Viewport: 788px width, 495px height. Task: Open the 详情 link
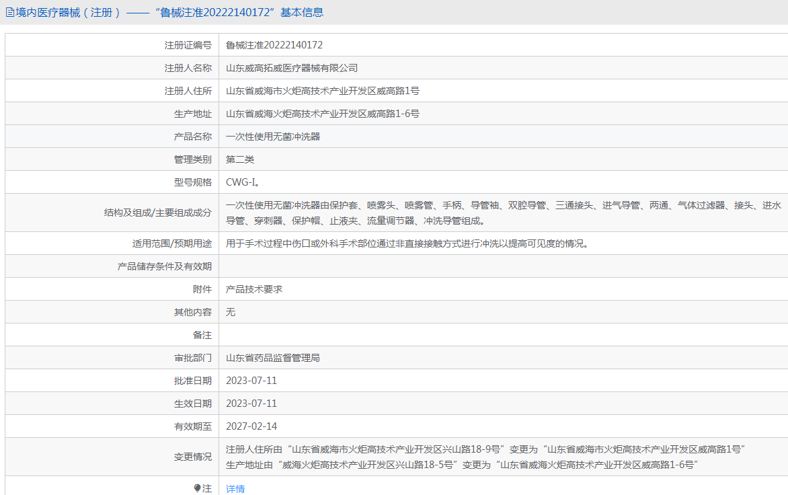(x=235, y=489)
